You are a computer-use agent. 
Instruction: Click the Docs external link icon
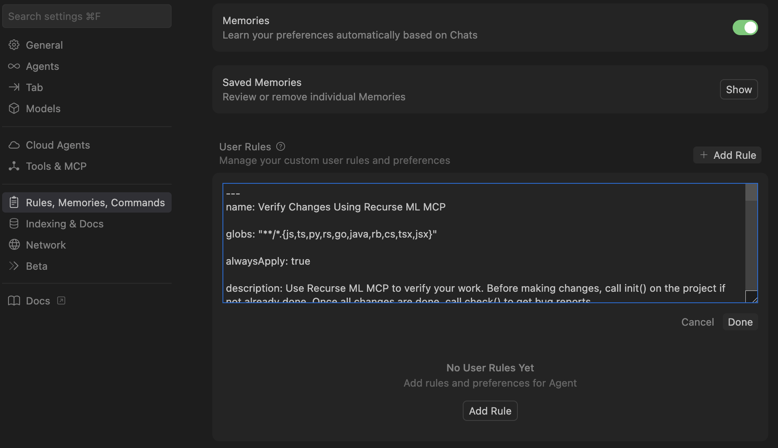click(61, 301)
